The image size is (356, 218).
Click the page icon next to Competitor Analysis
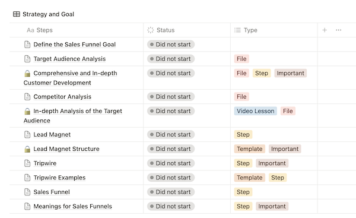27,97
